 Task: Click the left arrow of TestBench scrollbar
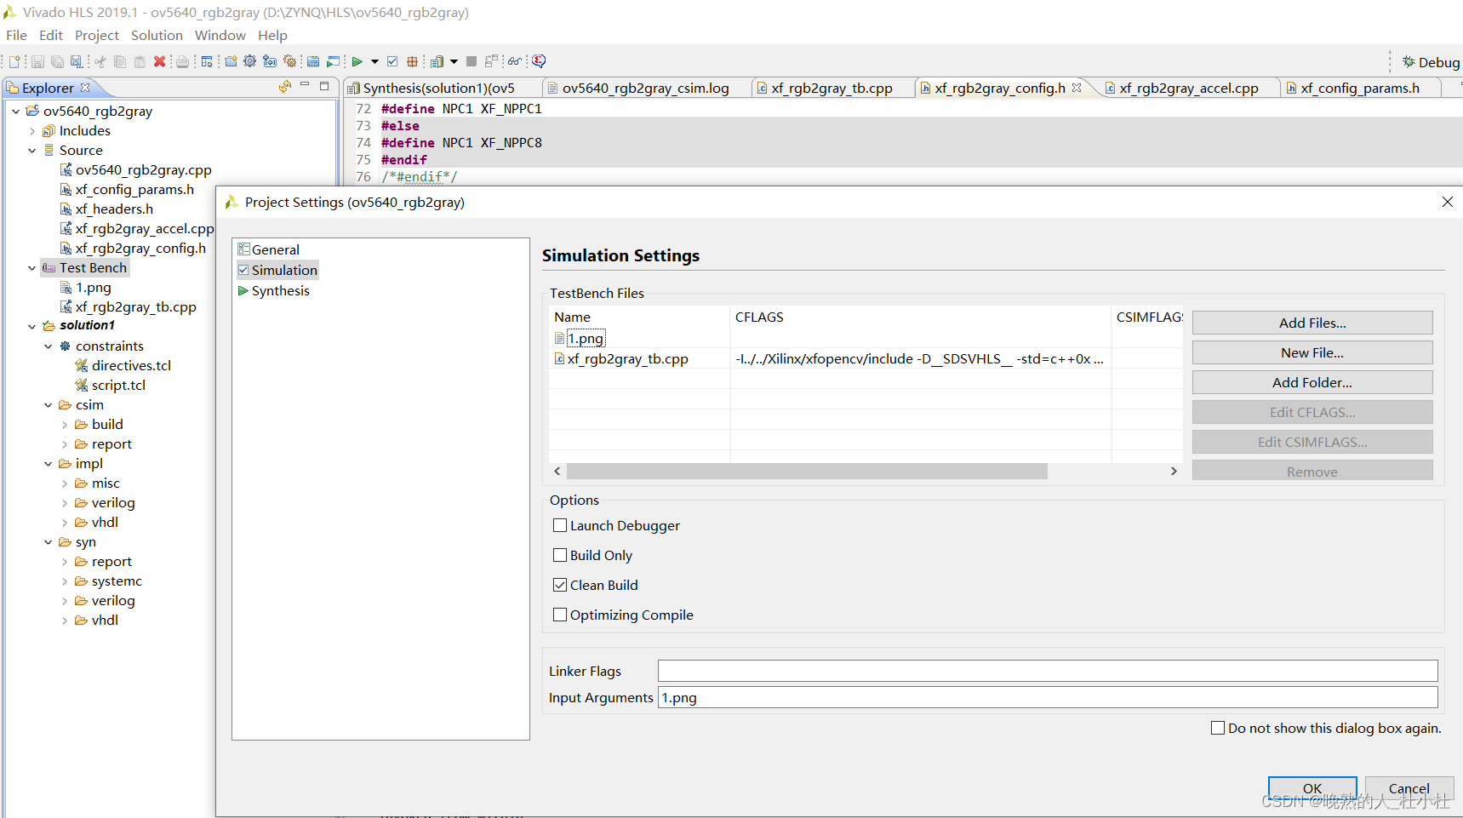click(557, 471)
